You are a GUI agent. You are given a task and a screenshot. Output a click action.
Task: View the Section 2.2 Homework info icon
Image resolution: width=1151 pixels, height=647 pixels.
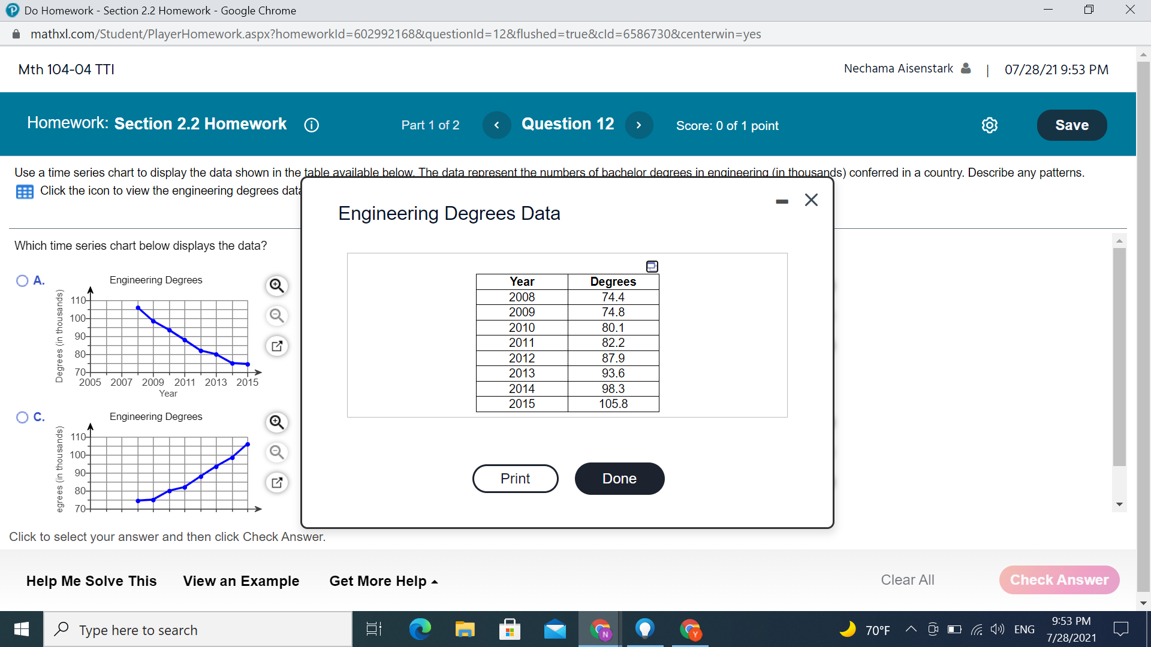[x=311, y=125]
